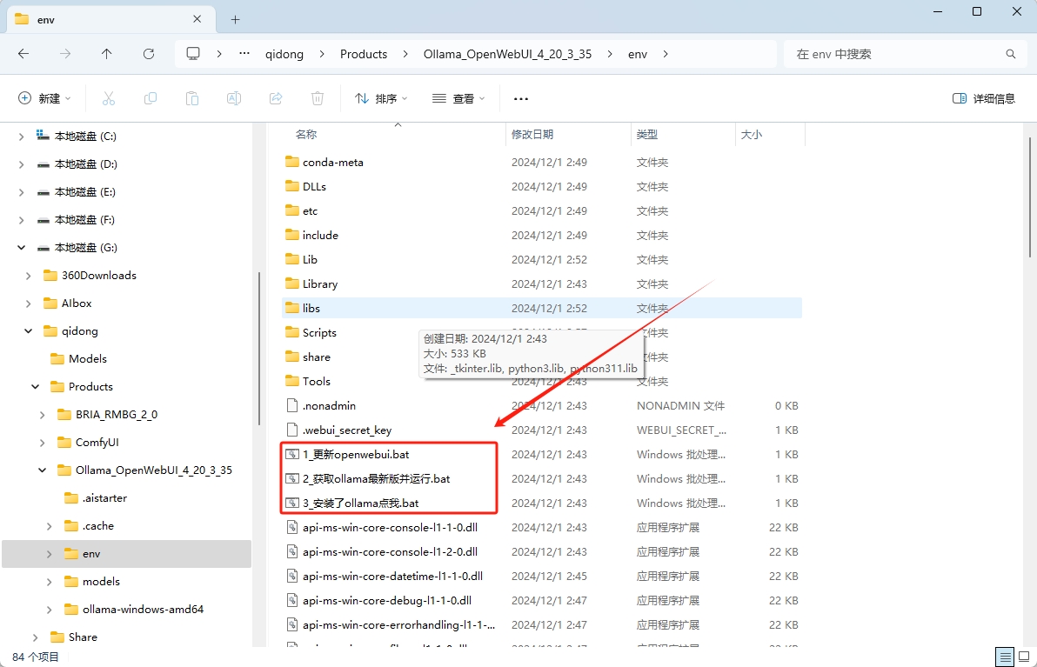
Task: Click the Paste icon
Action: click(191, 97)
